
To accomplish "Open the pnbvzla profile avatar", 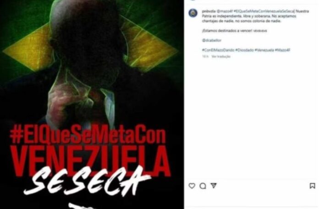I will click(x=193, y=13).
